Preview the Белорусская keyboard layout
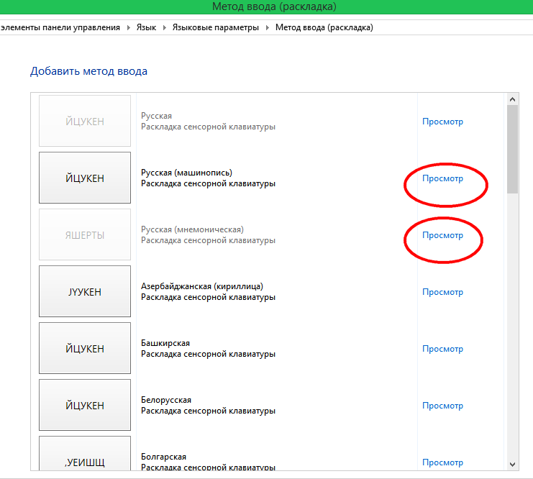The height and width of the screenshot is (479, 533). (442, 406)
